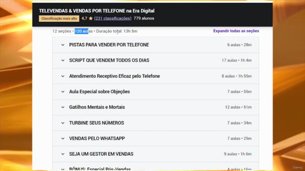
Task: Select VENDAS PELO WHATSAPP title
Action: pyautogui.click(x=97, y=138)
